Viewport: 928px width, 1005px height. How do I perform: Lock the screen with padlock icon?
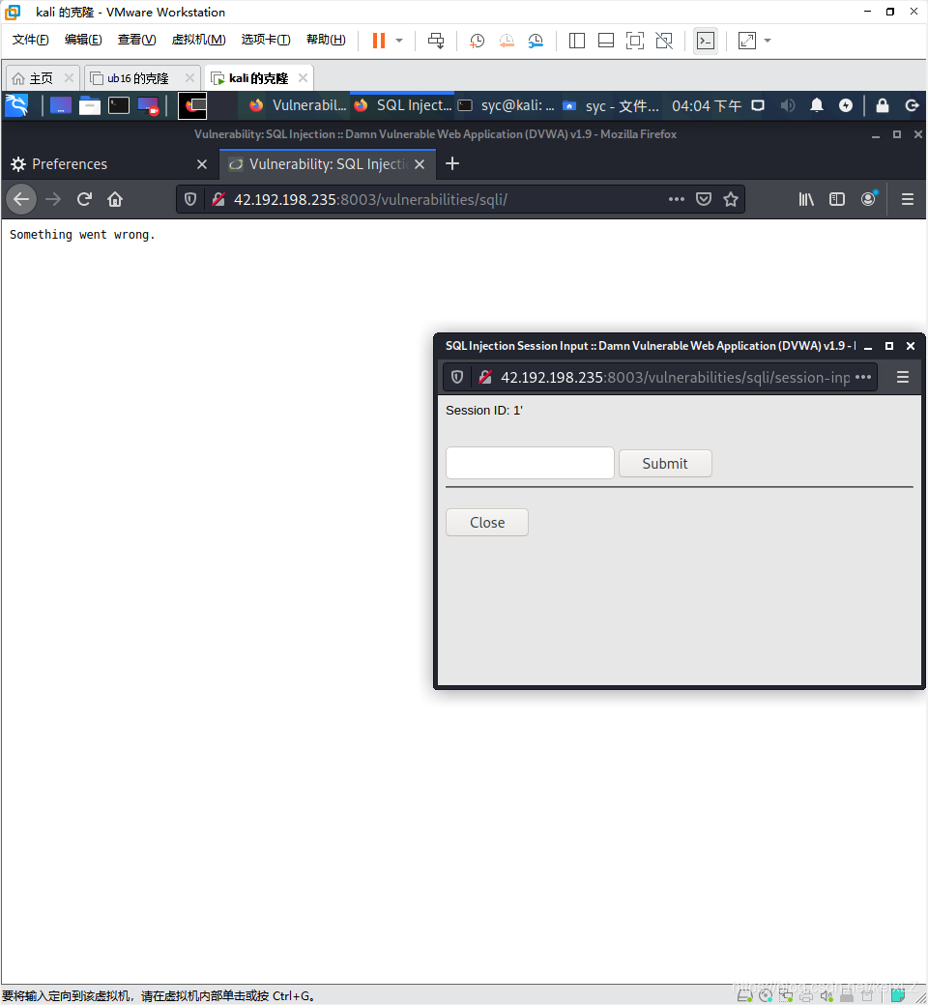(883, 105)
